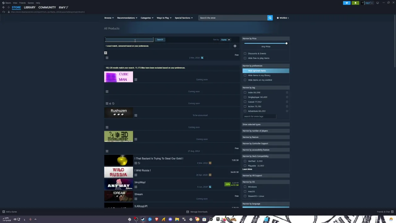This screenshot has width=396, height=223.
Task: Expand Narrow by Controller Support
Action: [266, 143]
